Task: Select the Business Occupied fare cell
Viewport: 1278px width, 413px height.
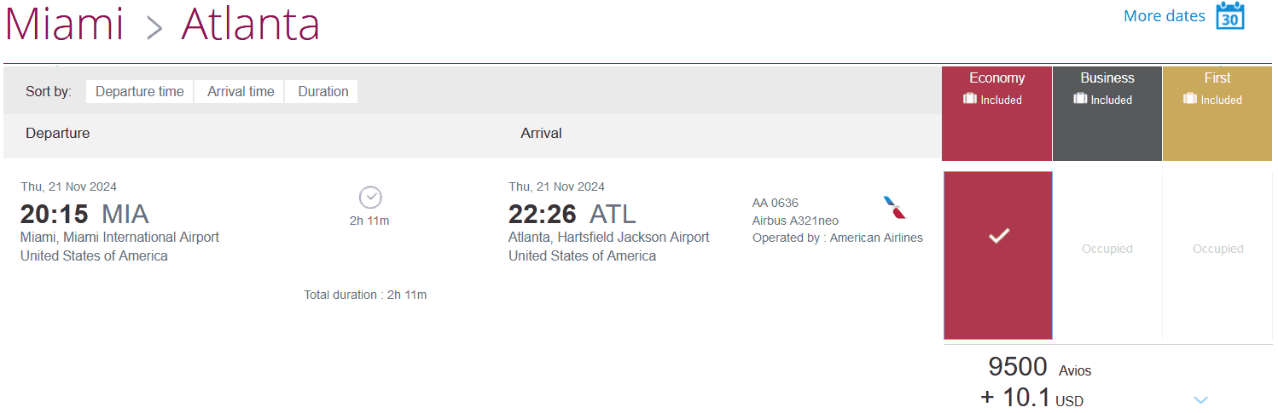Action: tap(1107, 250)
